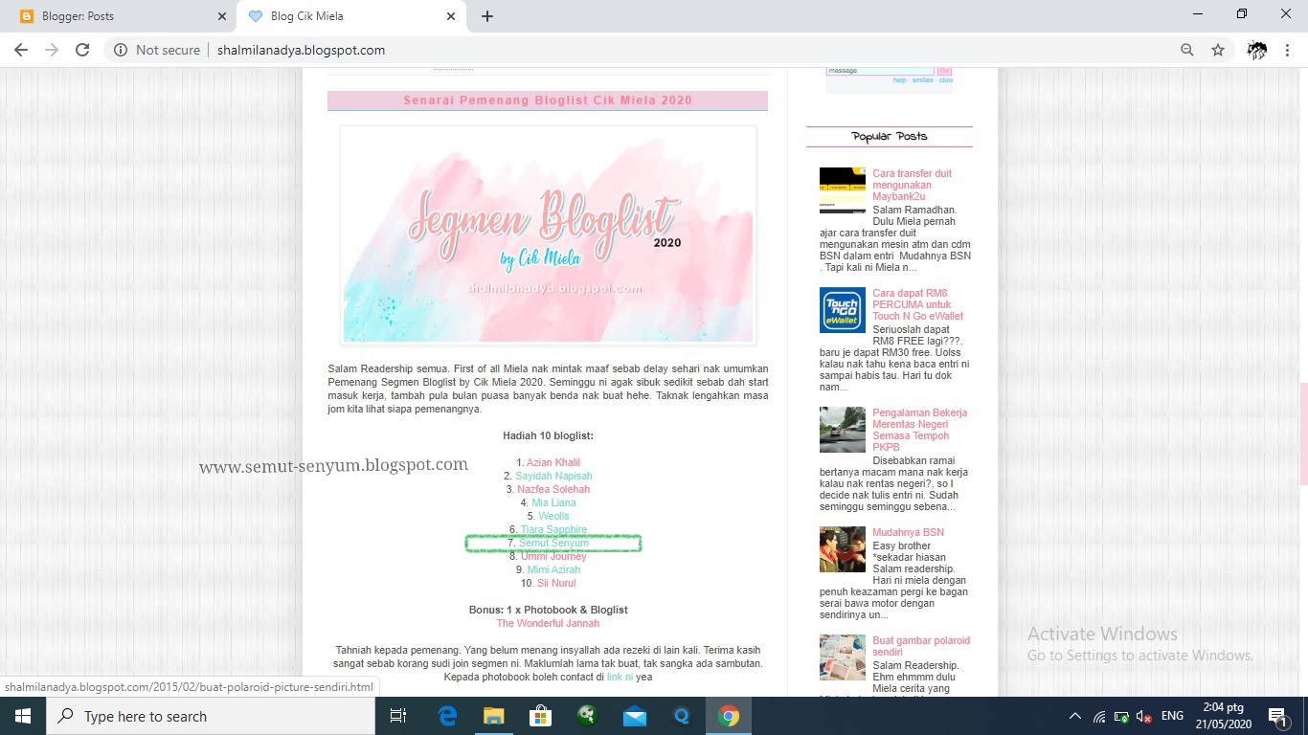
Task: Open Mimi Azirah link
Action: (553, 569)
